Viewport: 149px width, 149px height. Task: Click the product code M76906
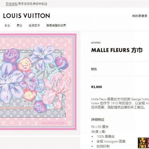coord(96,43)
